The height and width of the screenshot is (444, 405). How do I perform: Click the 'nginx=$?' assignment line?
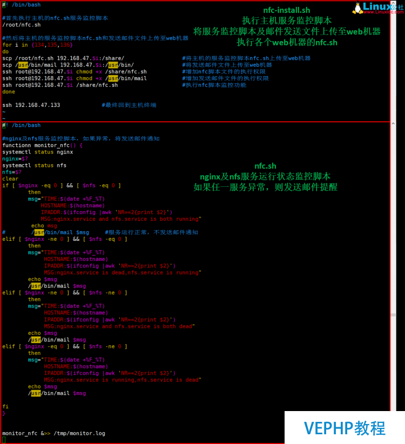tap(15, 159)
